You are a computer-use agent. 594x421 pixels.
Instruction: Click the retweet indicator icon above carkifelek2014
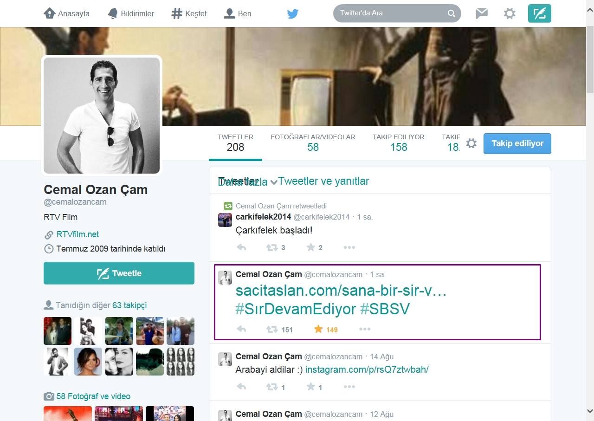pyautogui.click(x=228, y=206)
